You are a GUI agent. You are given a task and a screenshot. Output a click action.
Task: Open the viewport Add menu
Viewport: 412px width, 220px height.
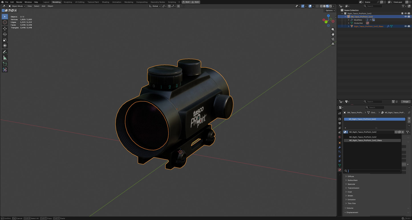point(43,6)
